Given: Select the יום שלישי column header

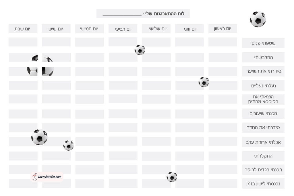Looking at the screenshot, I should pyautogui.click(x=156, y=29).
